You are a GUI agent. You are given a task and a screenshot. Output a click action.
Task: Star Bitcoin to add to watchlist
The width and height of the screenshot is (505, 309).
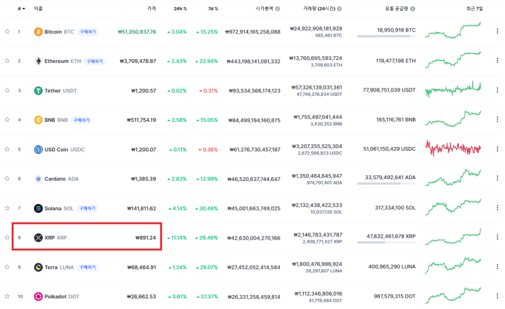[7, 32]
